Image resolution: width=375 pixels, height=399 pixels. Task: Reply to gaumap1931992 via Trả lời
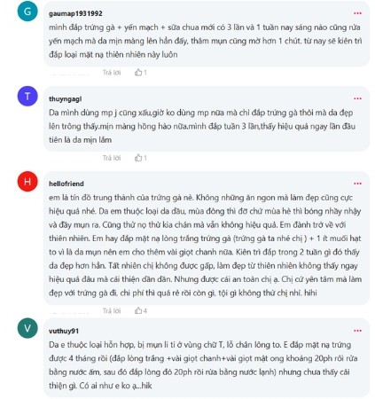tap(112, 73)
